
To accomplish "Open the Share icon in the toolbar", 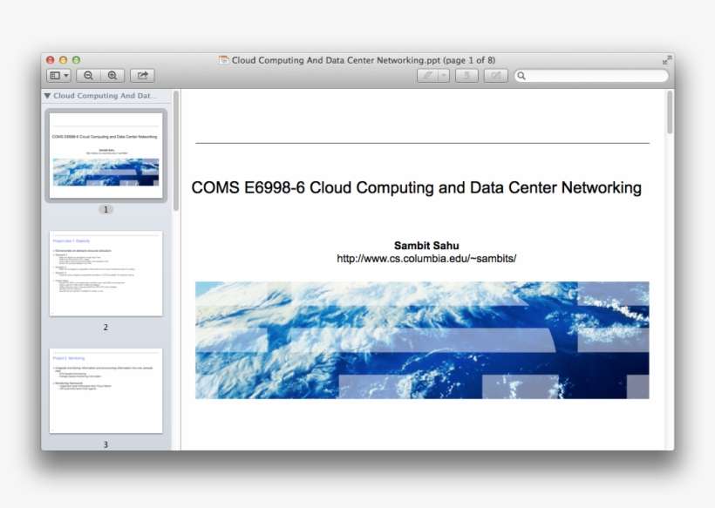I will tap(141, 75).
